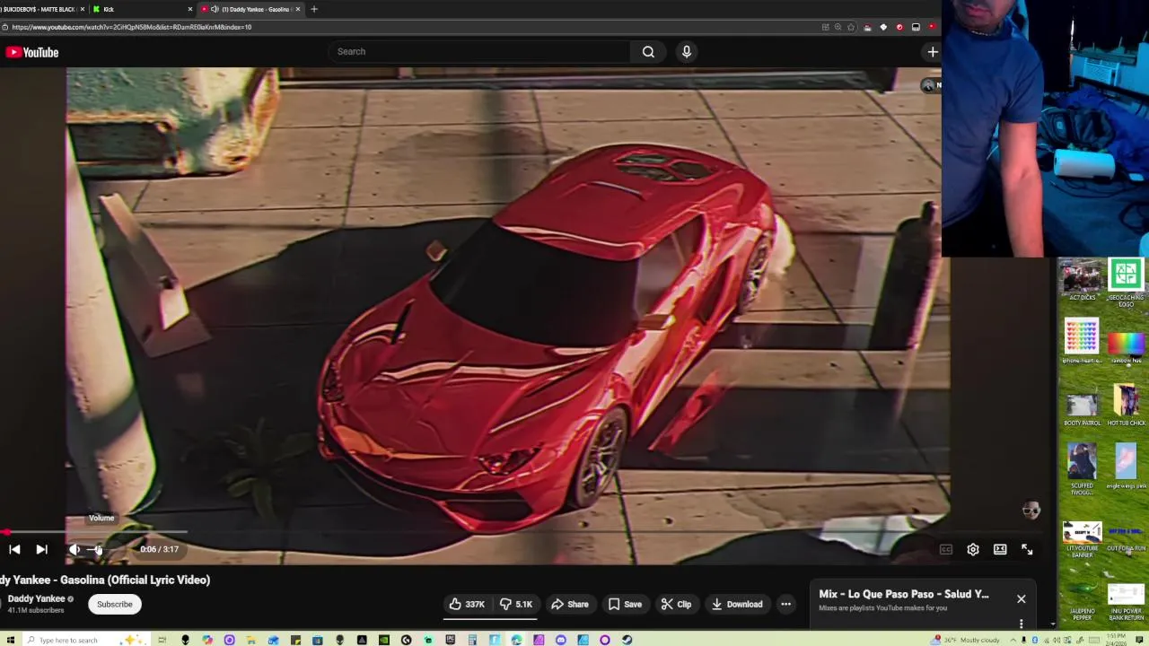The height and width of the screenshot is (646, 1149).
Task: Select the rainbow hue desktop image
Action: click(x=1126, y=345)
